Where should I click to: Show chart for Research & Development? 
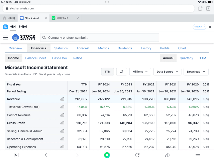pyautogui.click(x=62, y=139)
